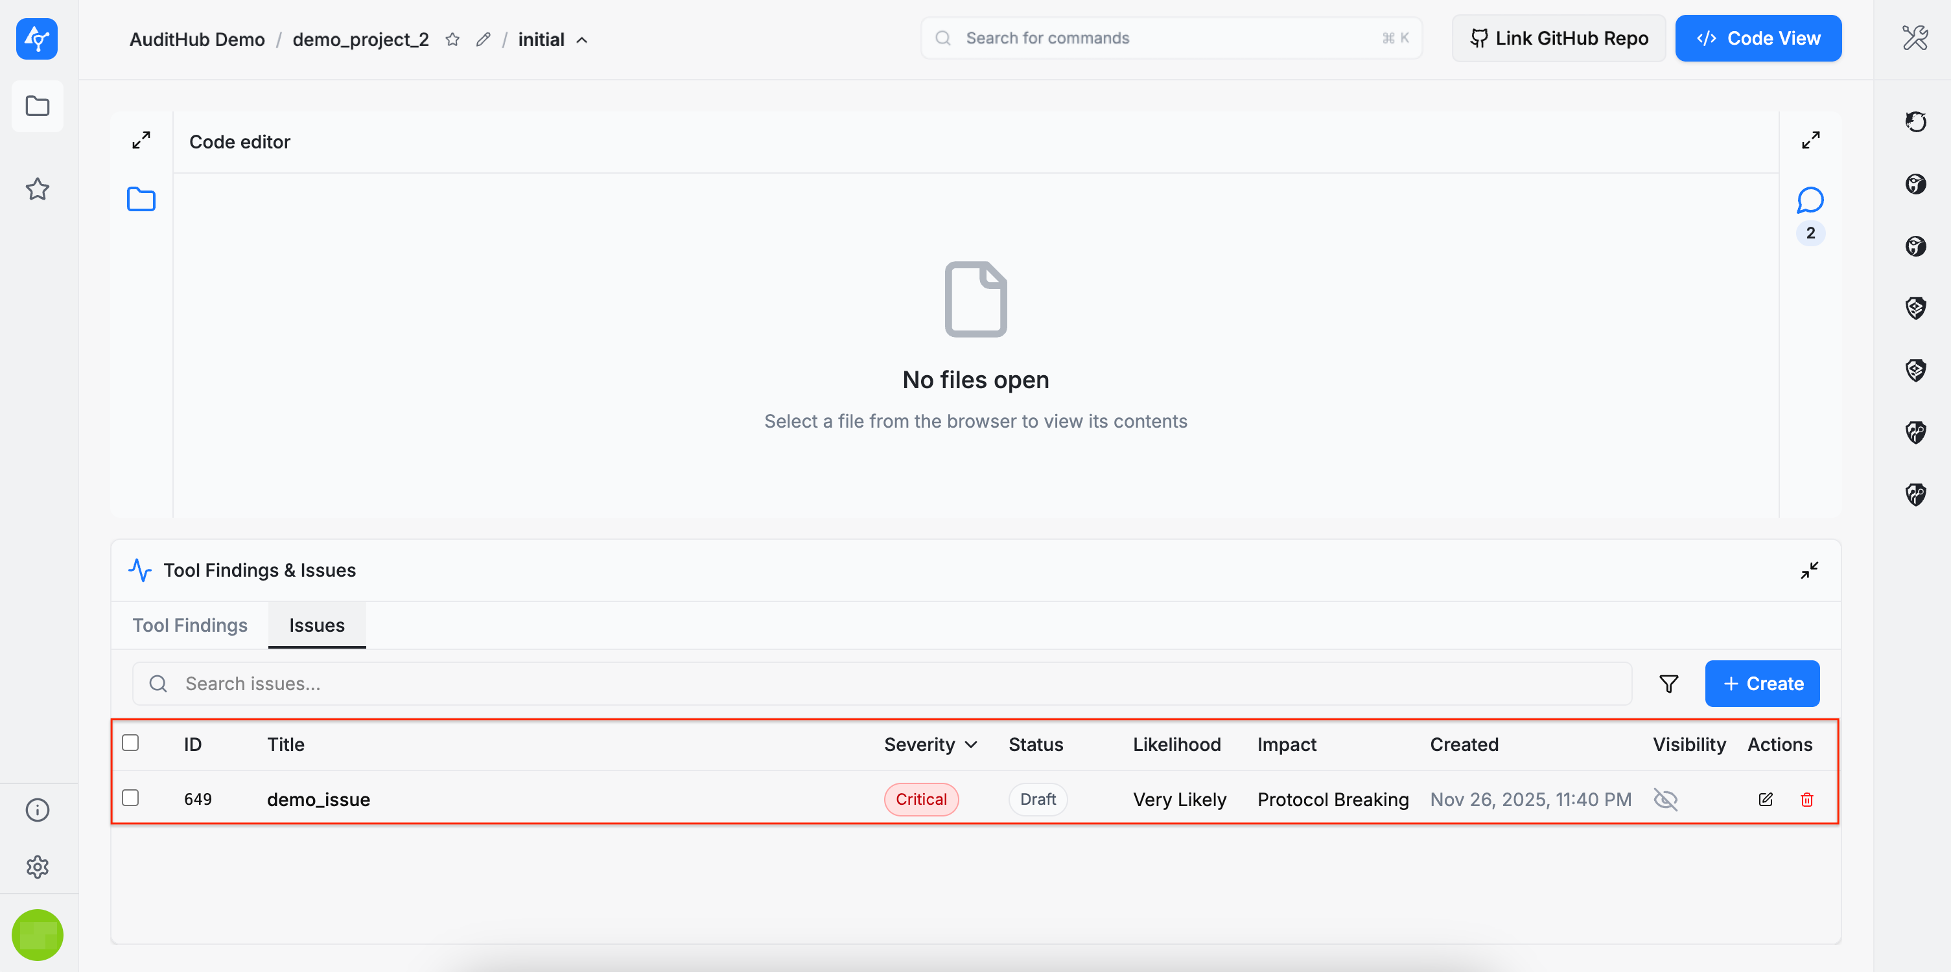Click the star icon next to demo_project_2
This screenshot has width=1951, height=972.
452,40
